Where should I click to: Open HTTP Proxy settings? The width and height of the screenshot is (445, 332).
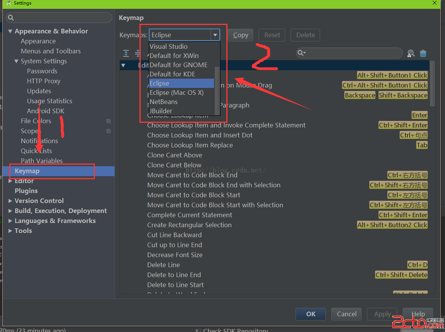click(x=44, y=81)
